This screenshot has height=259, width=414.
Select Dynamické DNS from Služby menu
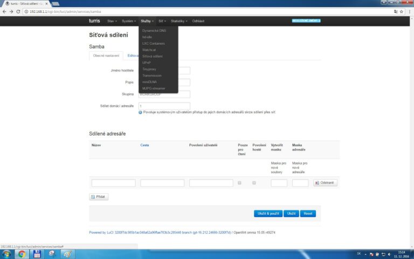154,31
